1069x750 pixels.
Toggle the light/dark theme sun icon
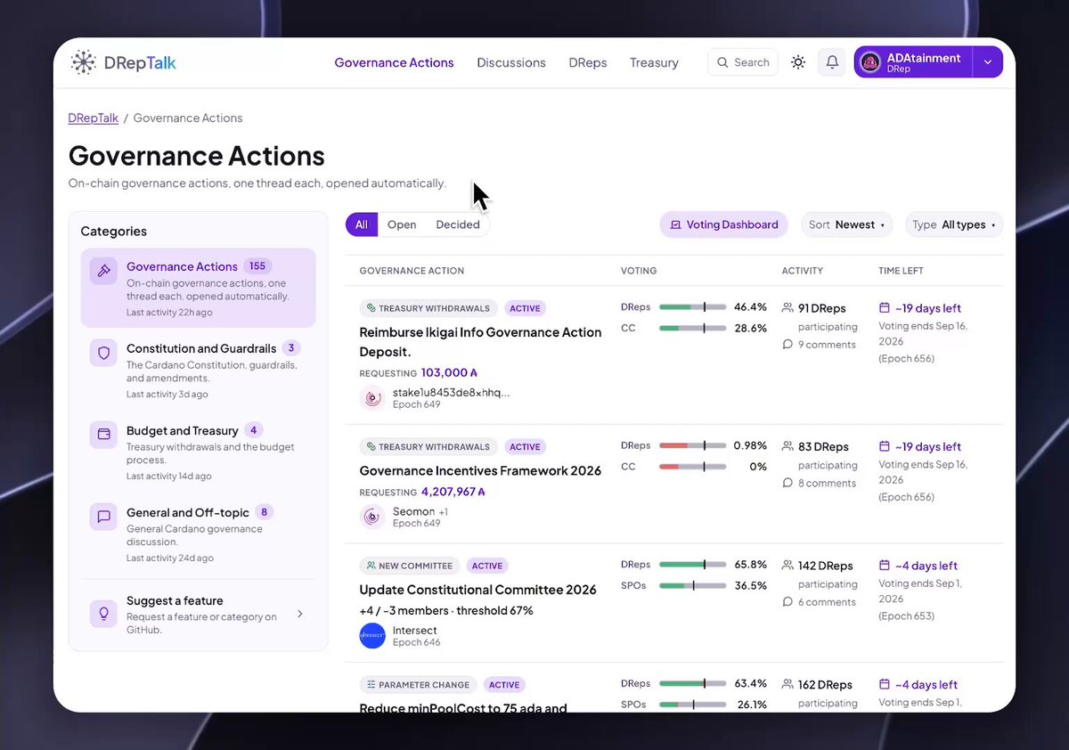pyautogui.click(x=798, y=62)
